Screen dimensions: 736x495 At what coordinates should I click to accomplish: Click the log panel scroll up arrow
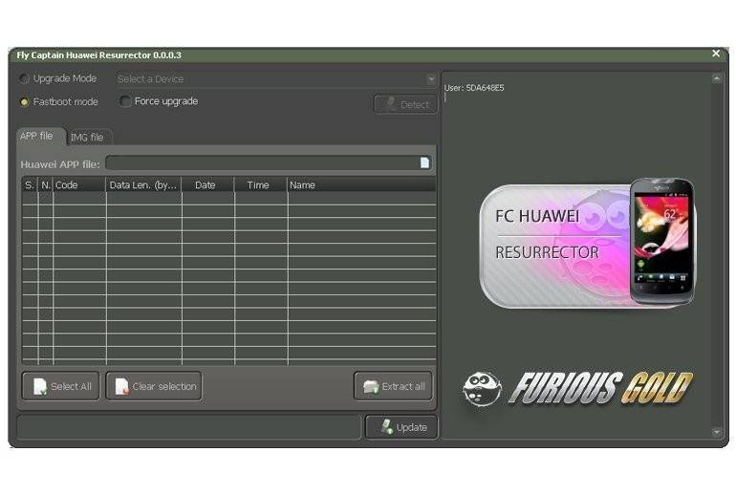pos(716,78)
